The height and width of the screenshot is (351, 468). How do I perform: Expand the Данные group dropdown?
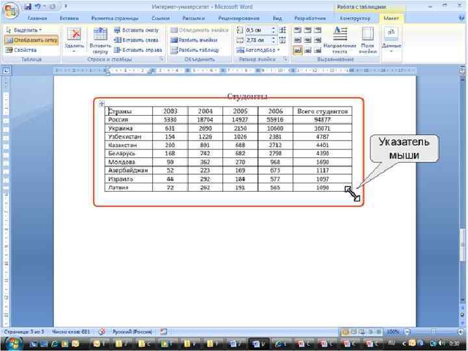pos(391,40)
